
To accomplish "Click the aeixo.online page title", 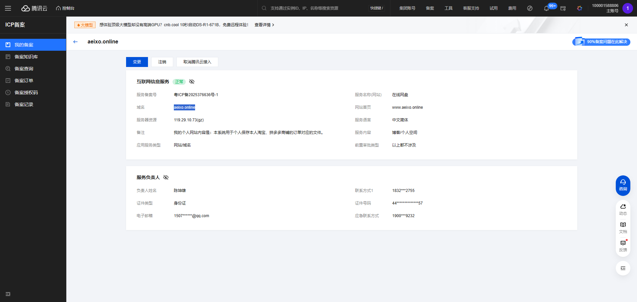I will (103, 42).
